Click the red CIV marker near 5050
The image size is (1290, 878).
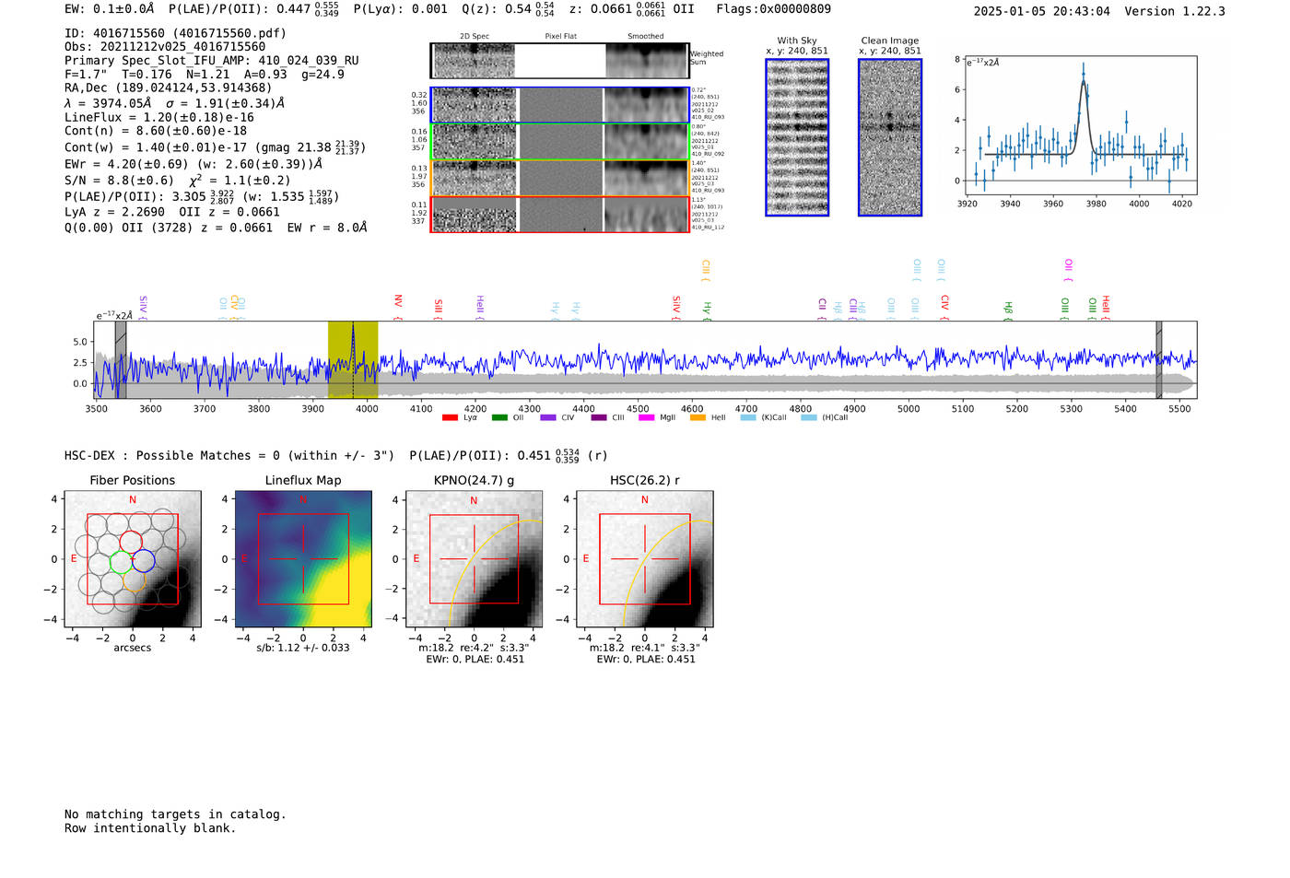[x=944, y=307]
